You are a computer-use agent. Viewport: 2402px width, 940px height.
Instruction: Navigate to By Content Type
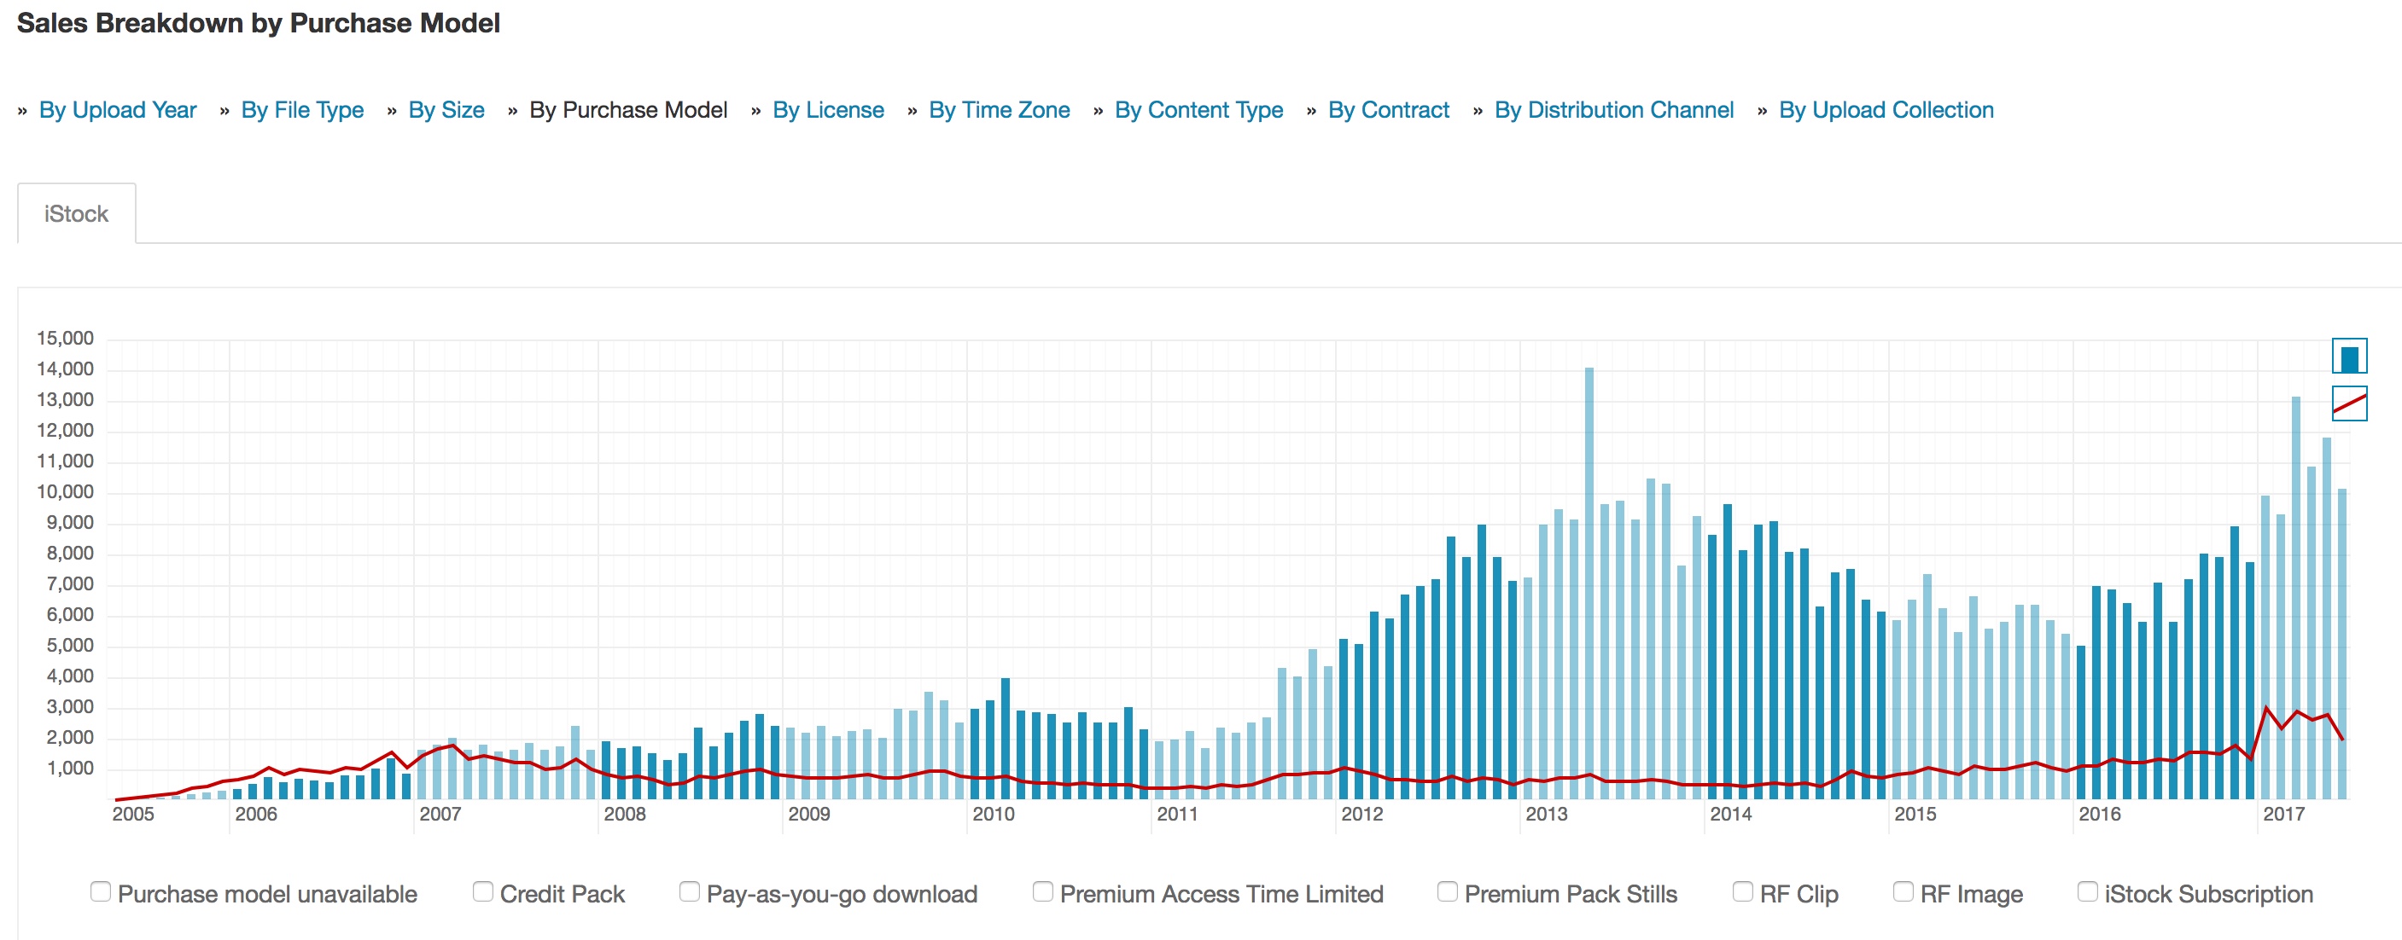1198,110
